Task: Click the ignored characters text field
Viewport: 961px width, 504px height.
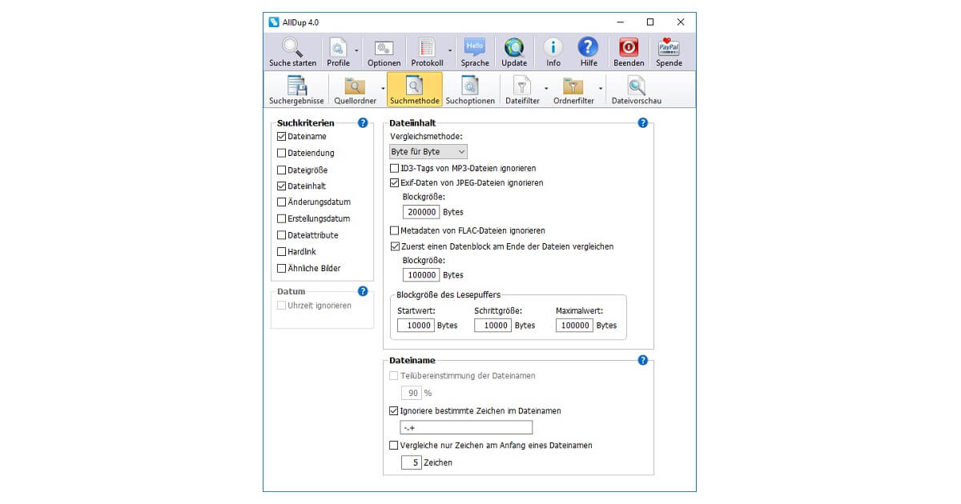Action: 466,427
